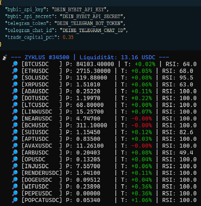The image size is (201, 206).
Task: Select the "telegram_token" JSON key
Action: click(x=27, y=23)
